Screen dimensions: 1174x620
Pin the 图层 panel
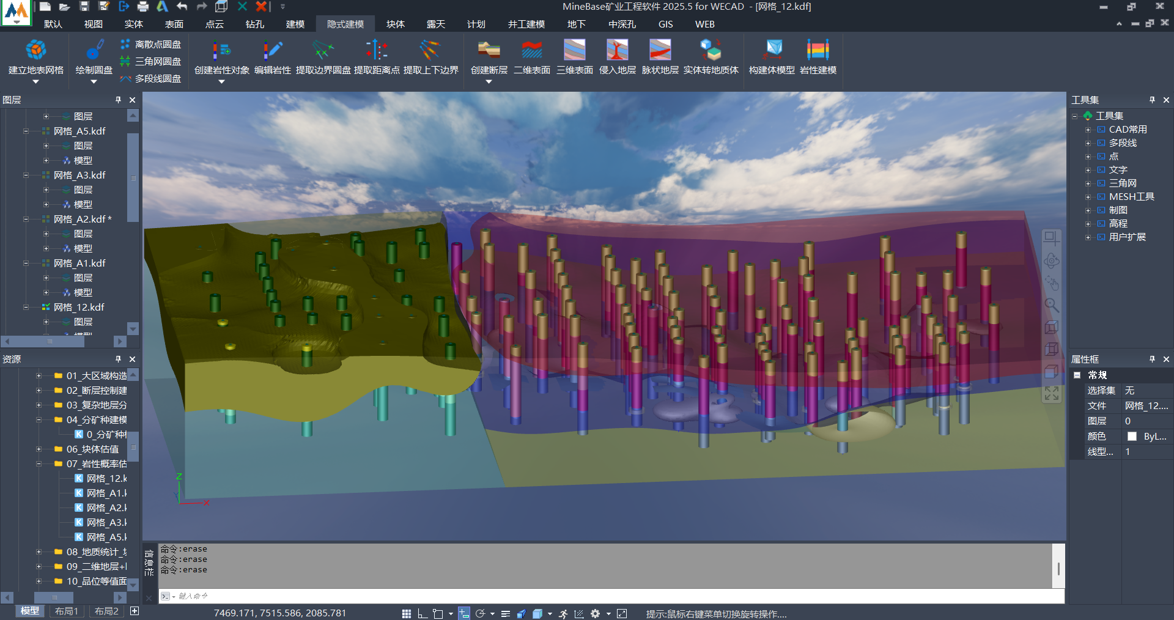click(x=118, y=100)
